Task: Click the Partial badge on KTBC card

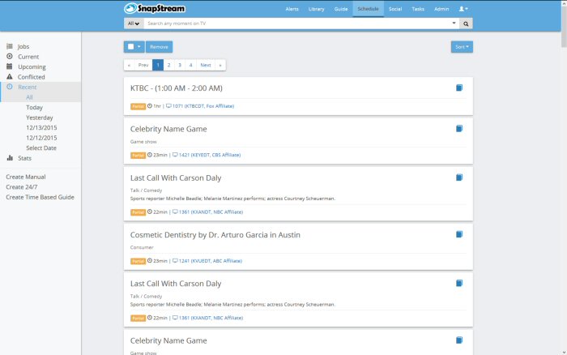Action: tap(138, 106)
